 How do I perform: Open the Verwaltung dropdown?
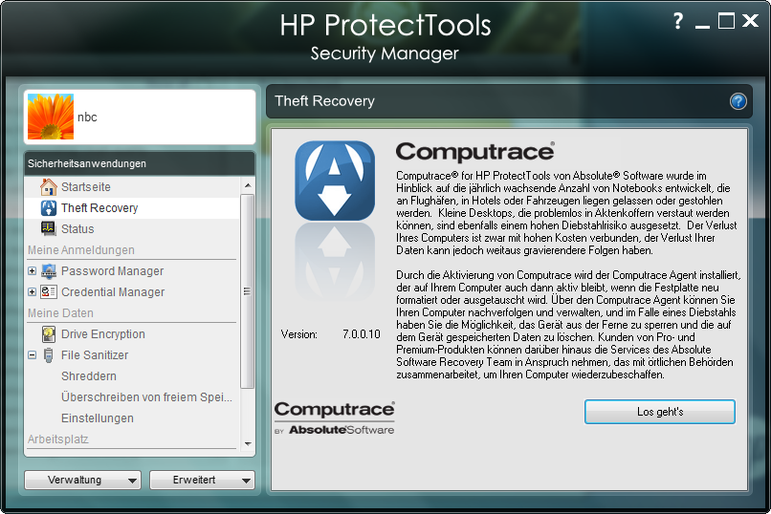point(82,480)
